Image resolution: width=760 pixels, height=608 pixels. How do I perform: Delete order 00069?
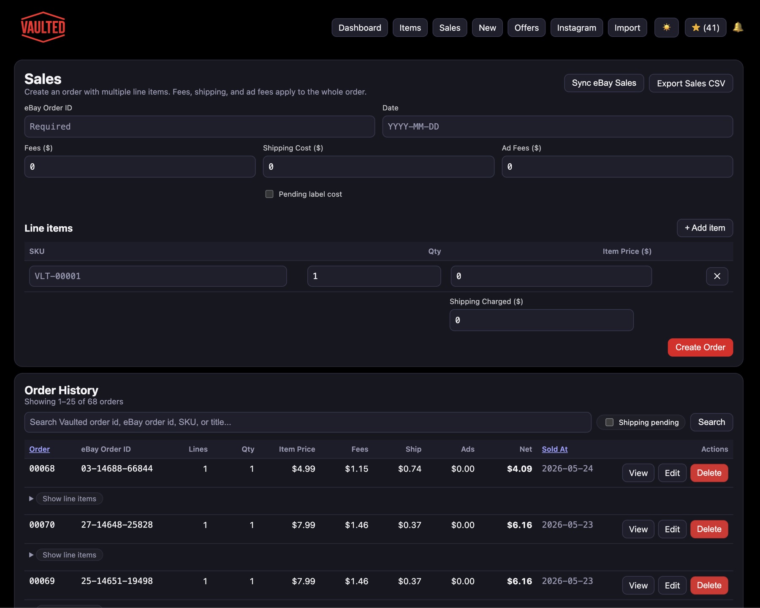709,585
